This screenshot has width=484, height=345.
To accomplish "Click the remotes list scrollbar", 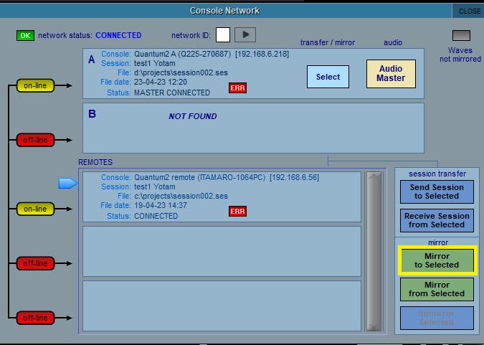I will coord(374,251).
